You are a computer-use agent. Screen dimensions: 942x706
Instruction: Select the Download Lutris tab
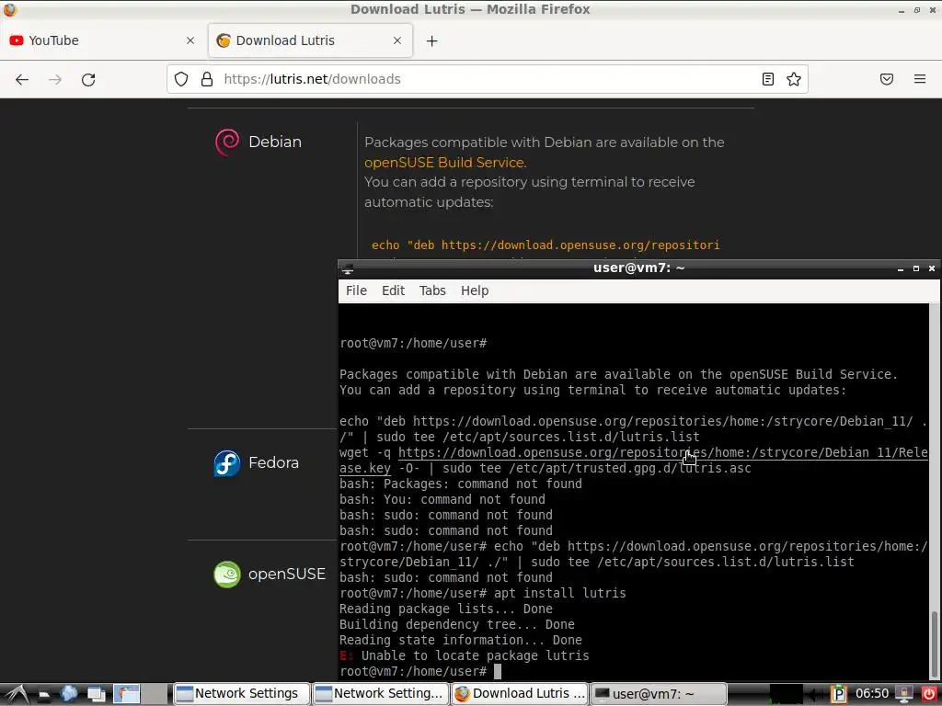point(310,40)
